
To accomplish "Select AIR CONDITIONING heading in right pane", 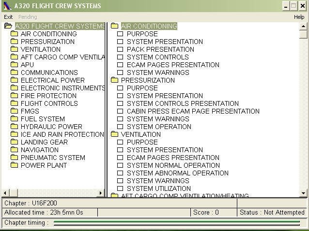I will click(149, 26).
